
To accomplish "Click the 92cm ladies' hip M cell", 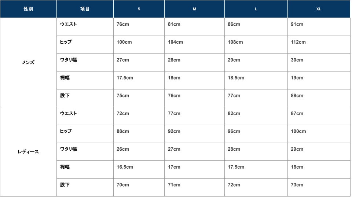I will 174,131.
